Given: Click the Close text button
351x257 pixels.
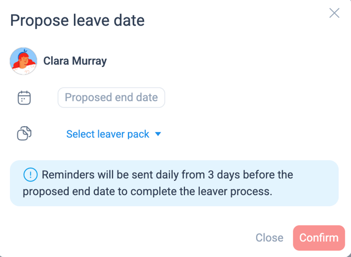Looking at the screenshot, I should click(x=269, y=238).
